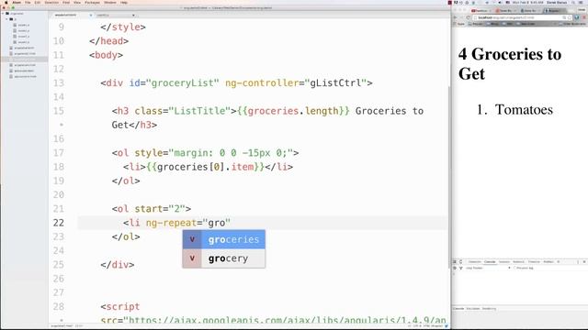The width and height of the screenshot is (588, 330).
Task: Open the Emulation drawer tab
Action: click(473, 309)
